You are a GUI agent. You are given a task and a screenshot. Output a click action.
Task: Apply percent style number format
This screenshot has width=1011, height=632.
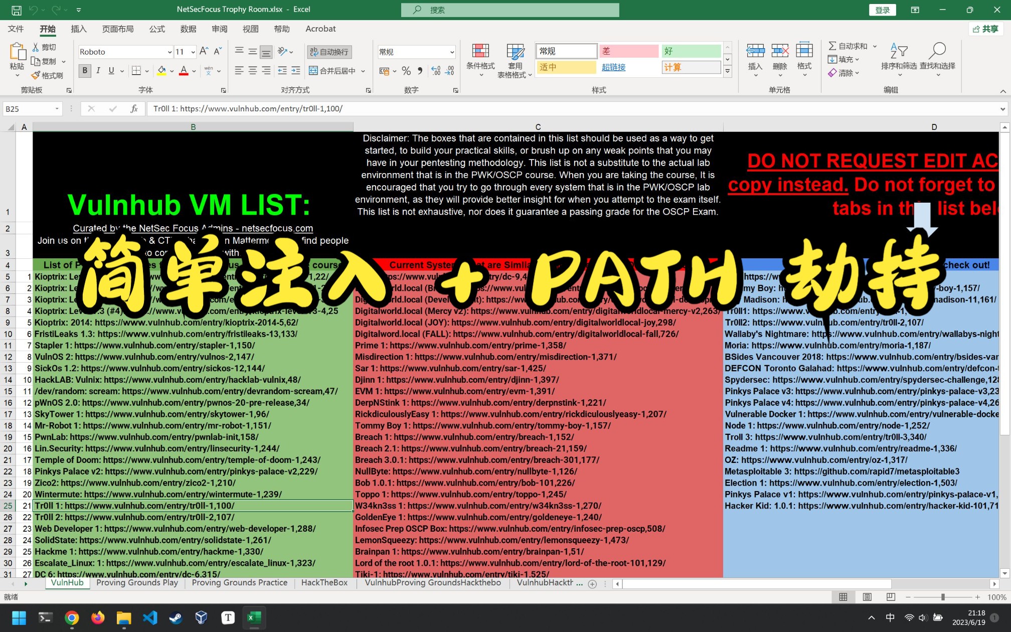406,71
